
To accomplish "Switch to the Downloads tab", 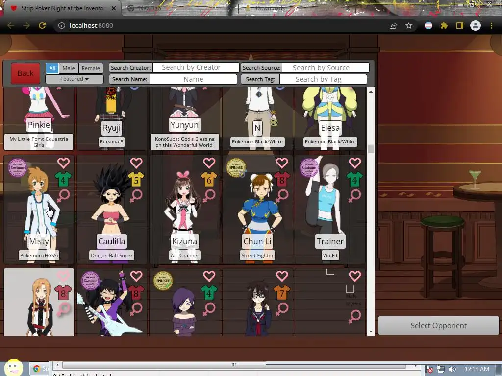I will coord(270,8).
